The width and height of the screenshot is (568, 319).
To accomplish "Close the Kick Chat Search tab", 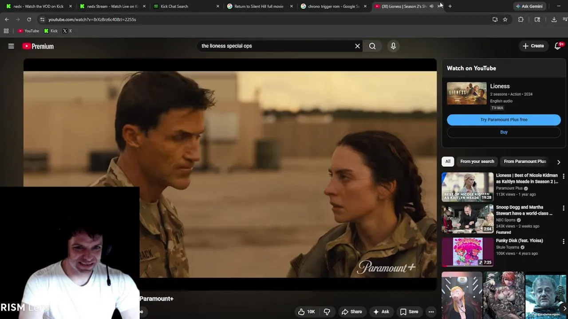I will click(217, 6).
